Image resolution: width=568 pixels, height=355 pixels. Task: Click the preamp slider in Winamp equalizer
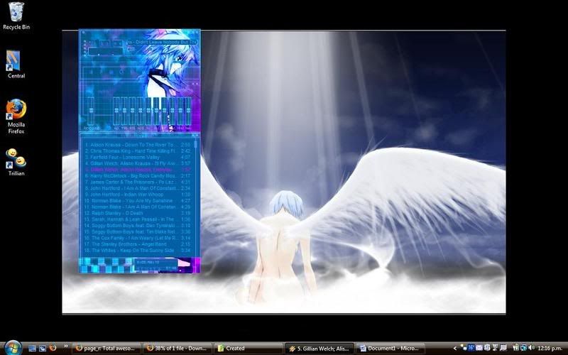(91, 111)
